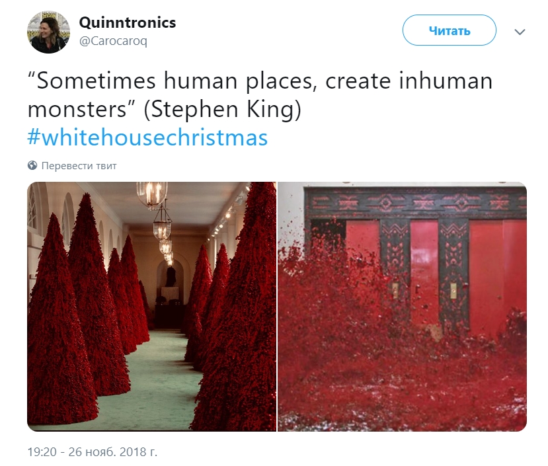Open the @Carocaroq handle
Screen dimensions: 548x466
click(x=113, y=41)
